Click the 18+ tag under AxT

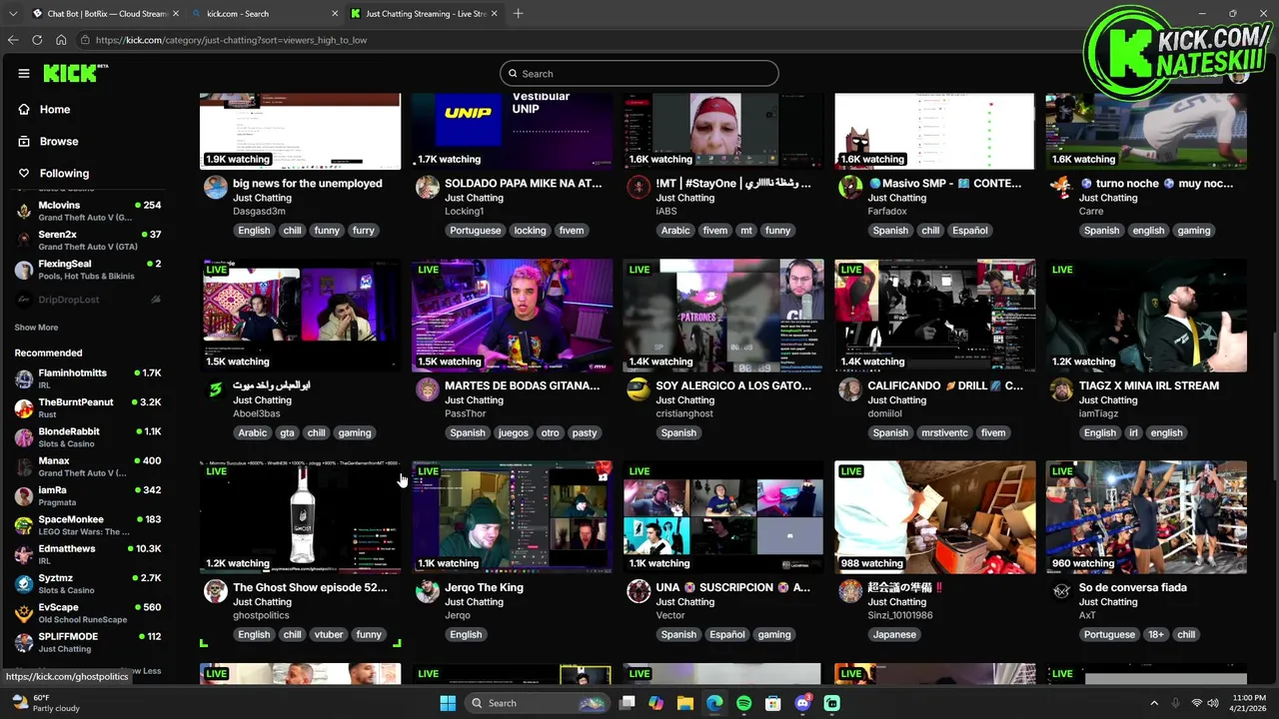point(1155,635)
